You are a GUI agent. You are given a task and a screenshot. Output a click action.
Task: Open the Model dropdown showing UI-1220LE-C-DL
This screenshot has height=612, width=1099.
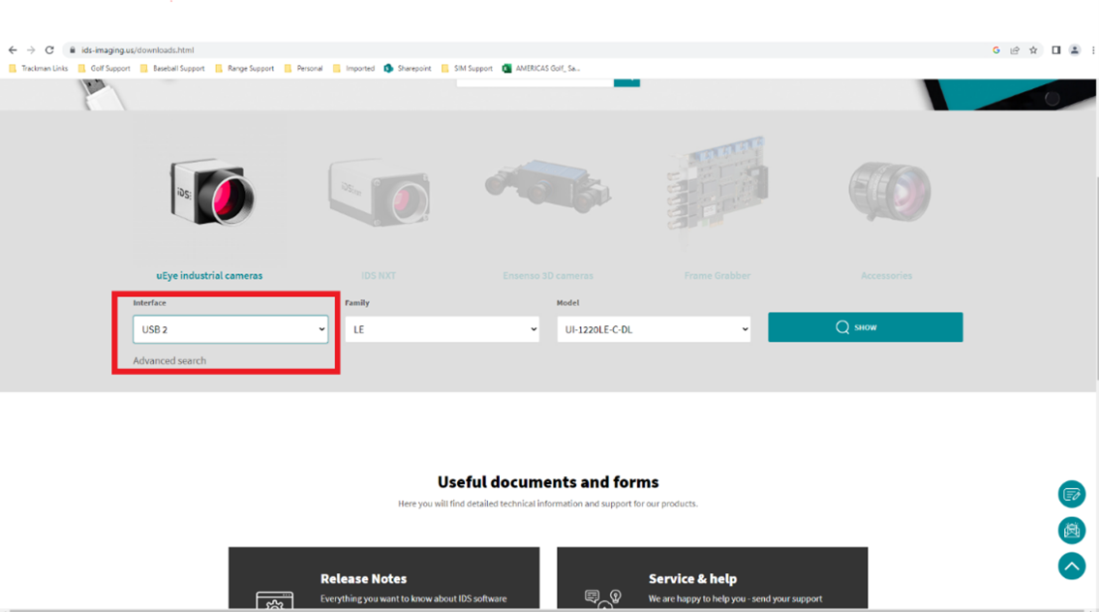(654, 329)
